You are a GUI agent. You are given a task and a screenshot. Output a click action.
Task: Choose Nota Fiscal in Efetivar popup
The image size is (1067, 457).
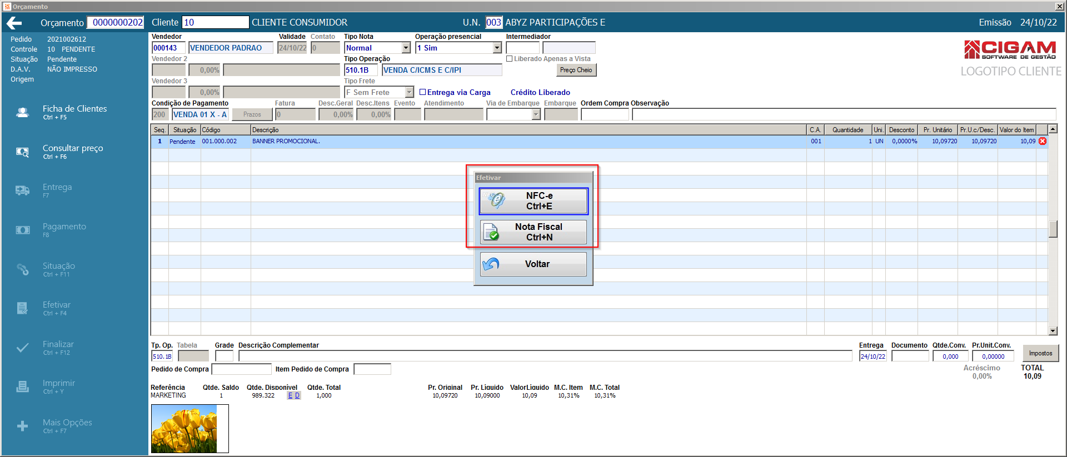click(533, 232)
